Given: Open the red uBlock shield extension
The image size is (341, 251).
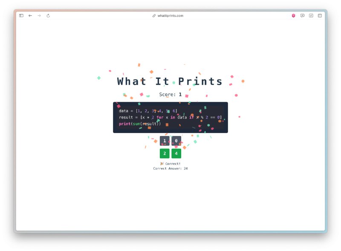Looking at the screenshot, I should coord(293,16).
